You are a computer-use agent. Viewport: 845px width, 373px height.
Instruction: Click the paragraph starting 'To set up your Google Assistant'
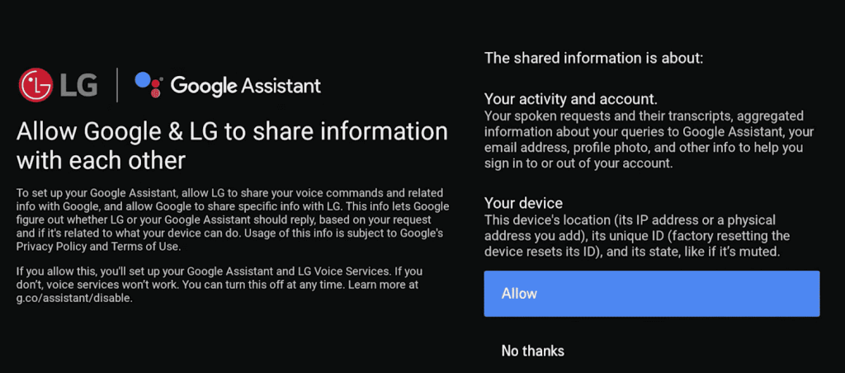tap(232, 220)
